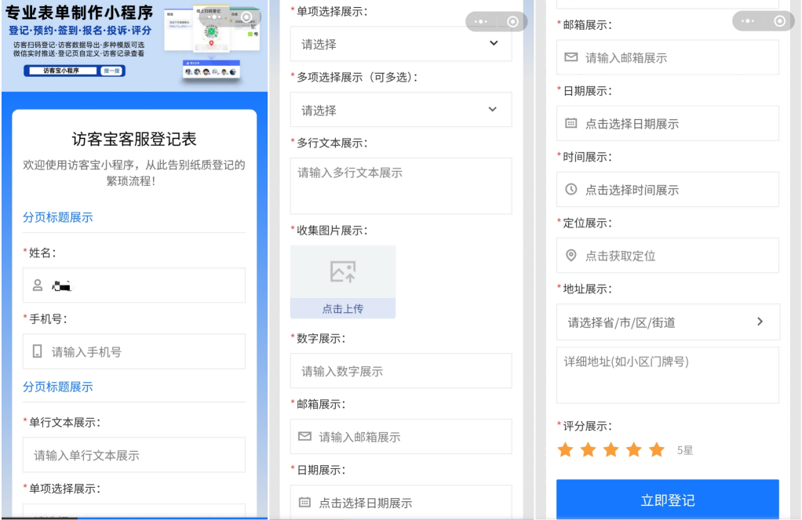Image resolution: width=802 pixels, height=520 pixels.
Task: Click the 详细地址(如小区门牌号) text area
Action: (667, 375)
